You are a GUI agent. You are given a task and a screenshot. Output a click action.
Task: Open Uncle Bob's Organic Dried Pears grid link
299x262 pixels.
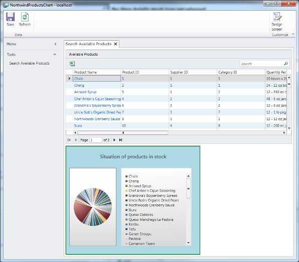point(97,112)
